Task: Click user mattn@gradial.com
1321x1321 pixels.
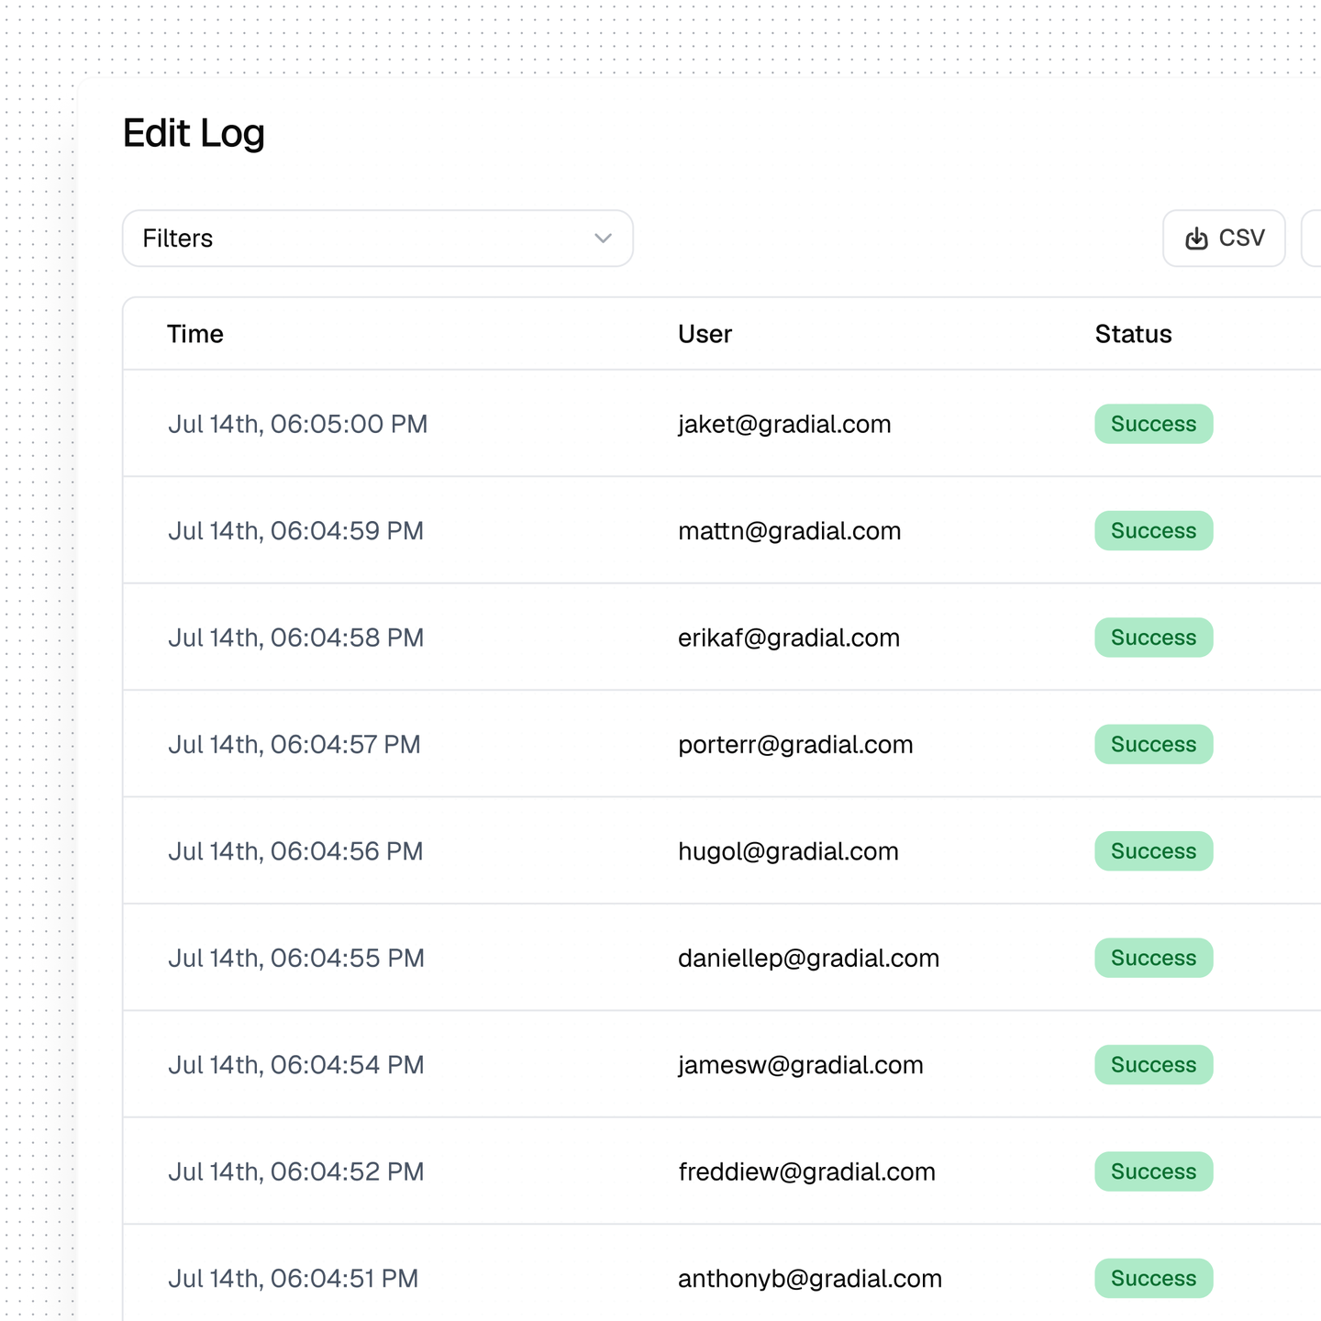Action: (x=790, y=531)
